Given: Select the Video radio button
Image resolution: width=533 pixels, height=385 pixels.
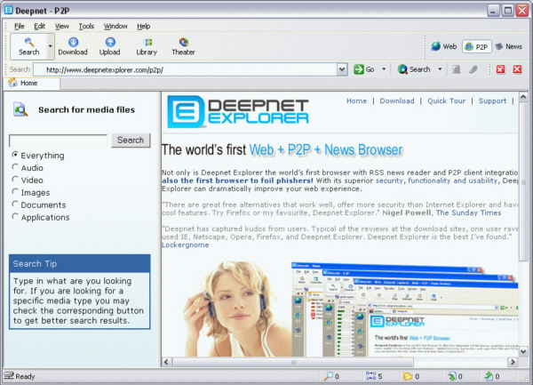Looking at the screenshot, I should 16,180.
